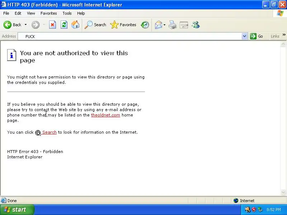Open the View menu

click(x=31, y=13)
